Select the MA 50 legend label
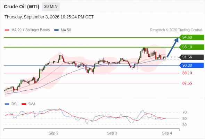The width and height of the screenshot is (205, 139). click(66, 30)
